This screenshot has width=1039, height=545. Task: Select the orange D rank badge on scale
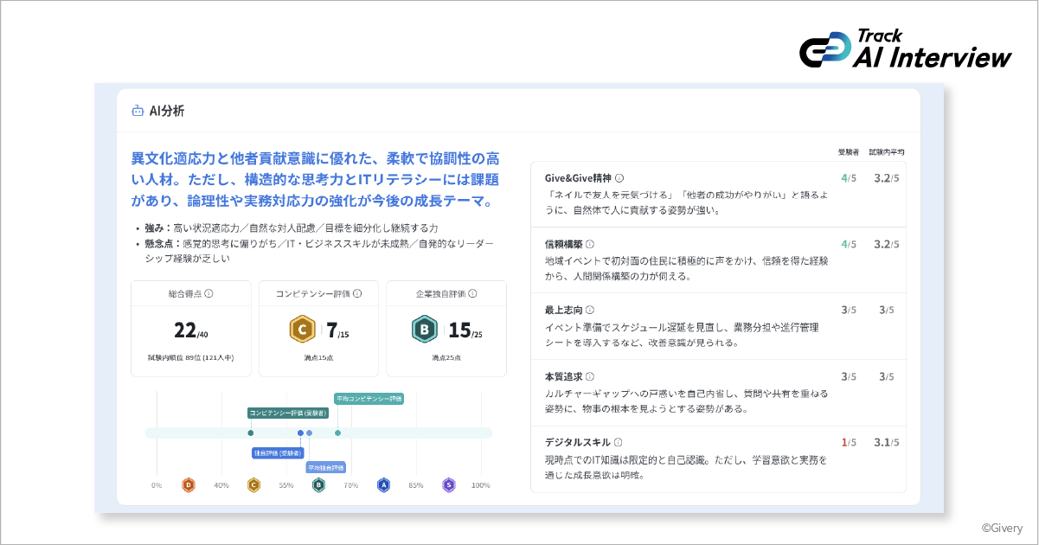pos(189,485)
